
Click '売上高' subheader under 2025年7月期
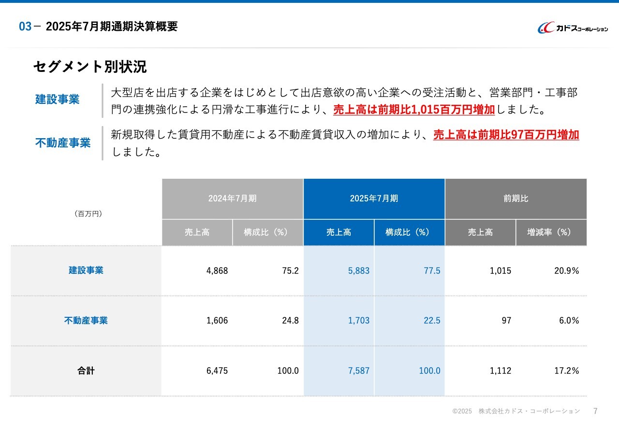pyautogui.click(x=339, y=232)
